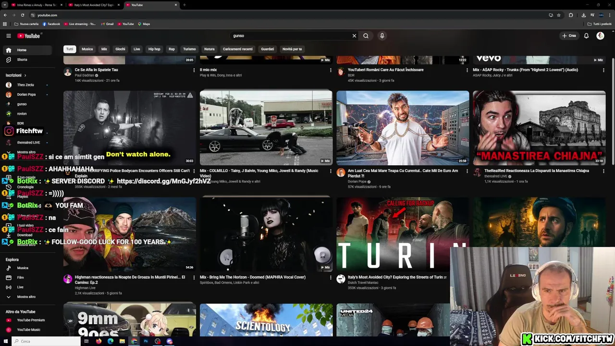Open options for Ce Se Afla In Spatele Tau
This screenshot has width=615, height=346.
194,70
